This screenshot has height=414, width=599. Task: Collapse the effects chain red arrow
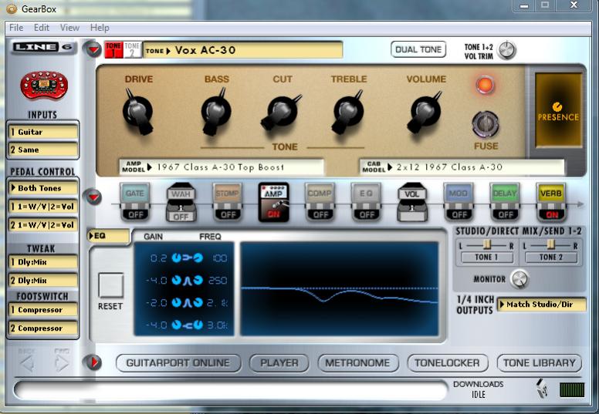click(x=93, y=197)
